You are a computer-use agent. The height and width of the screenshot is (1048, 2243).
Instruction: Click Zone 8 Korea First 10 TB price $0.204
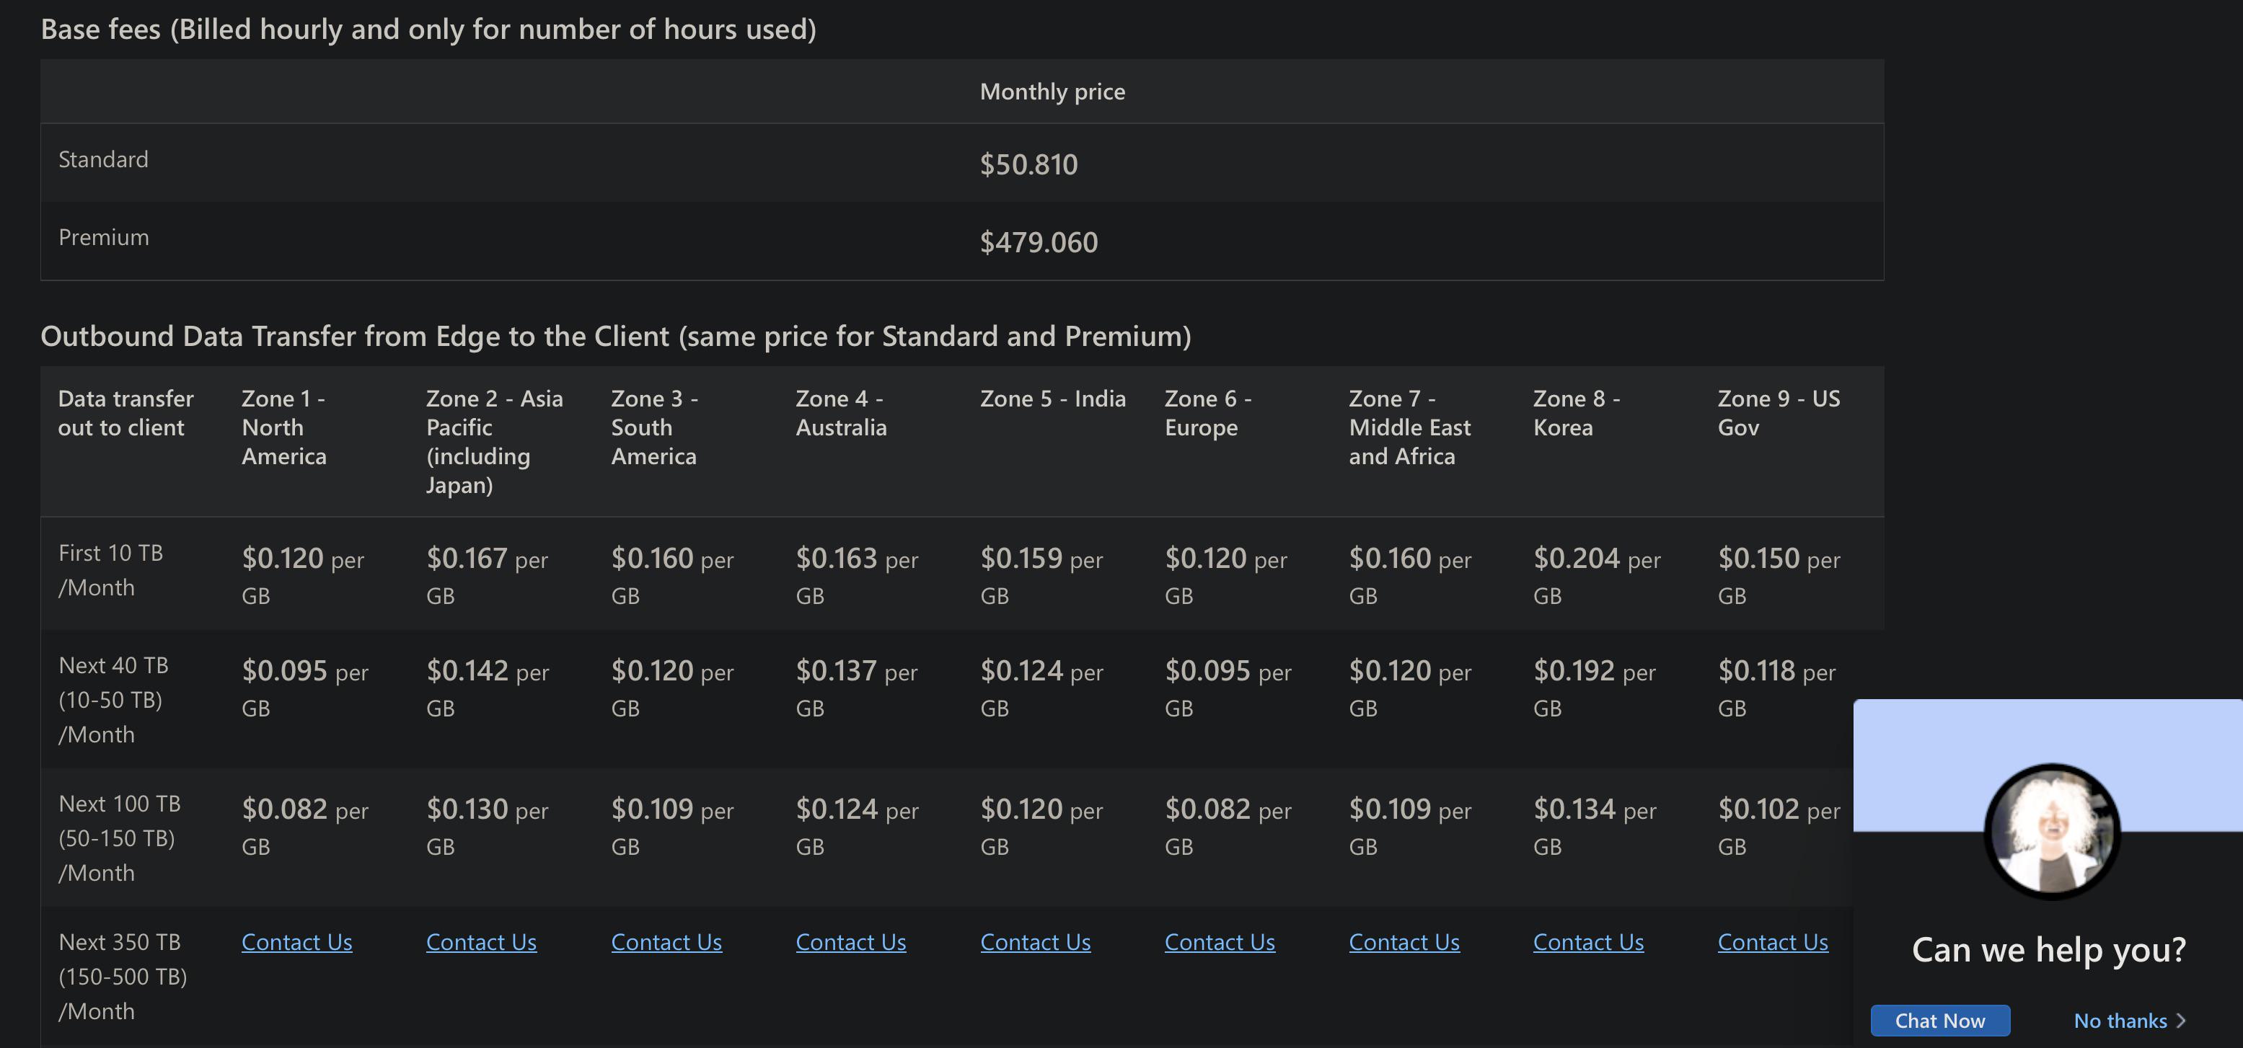pos(1575,558)
